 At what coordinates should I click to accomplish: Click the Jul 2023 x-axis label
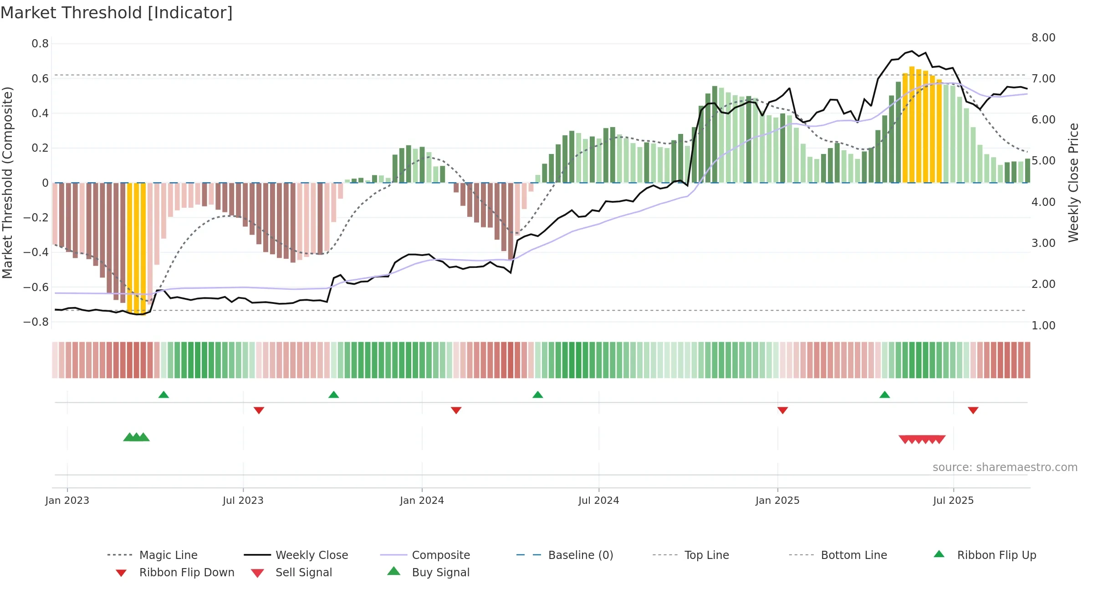click(x=243, y=500)
